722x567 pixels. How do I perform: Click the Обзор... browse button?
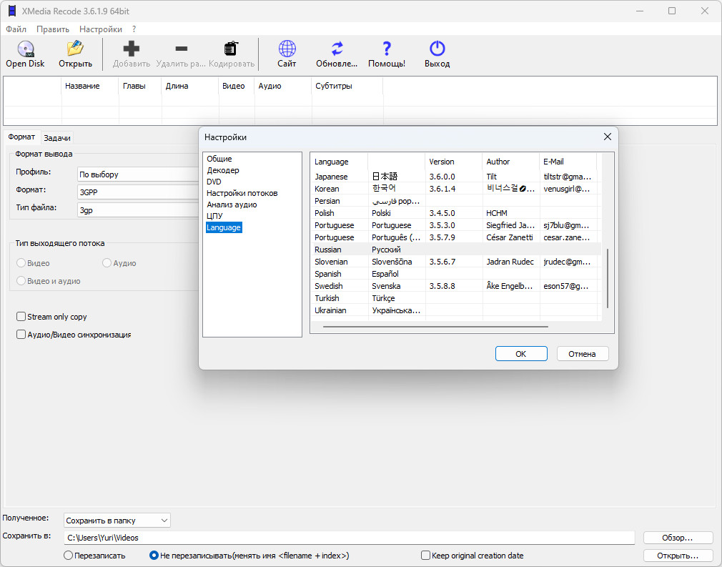(678, 538)
